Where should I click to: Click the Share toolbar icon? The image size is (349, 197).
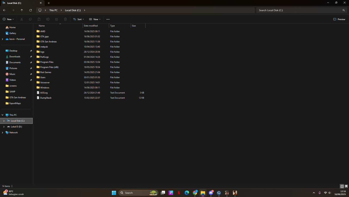pyautogui.click(x=57, y=19)
